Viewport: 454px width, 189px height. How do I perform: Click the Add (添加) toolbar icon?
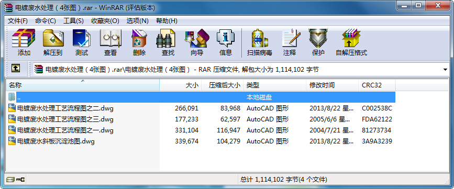coord(24,38)
